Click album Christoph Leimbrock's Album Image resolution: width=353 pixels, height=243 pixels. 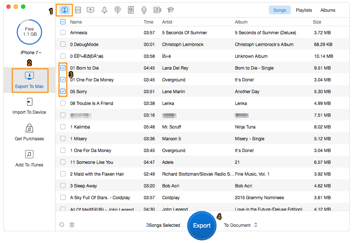pos(264,45)
